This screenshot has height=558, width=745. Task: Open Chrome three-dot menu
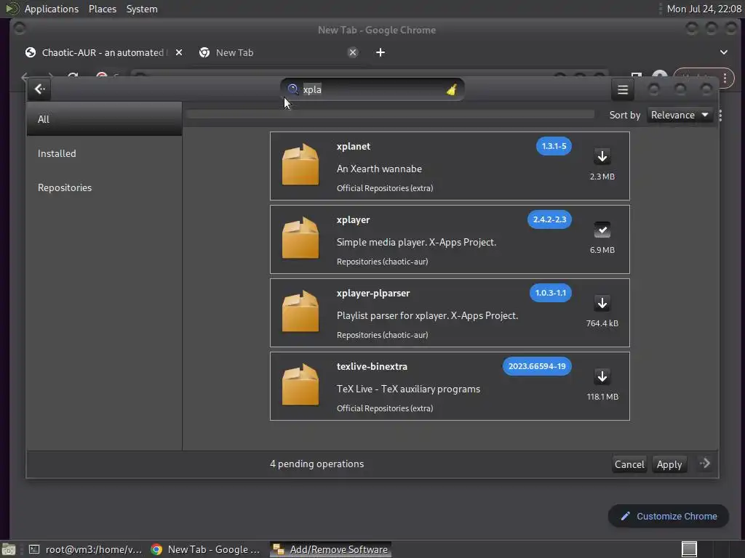(725, 78)
